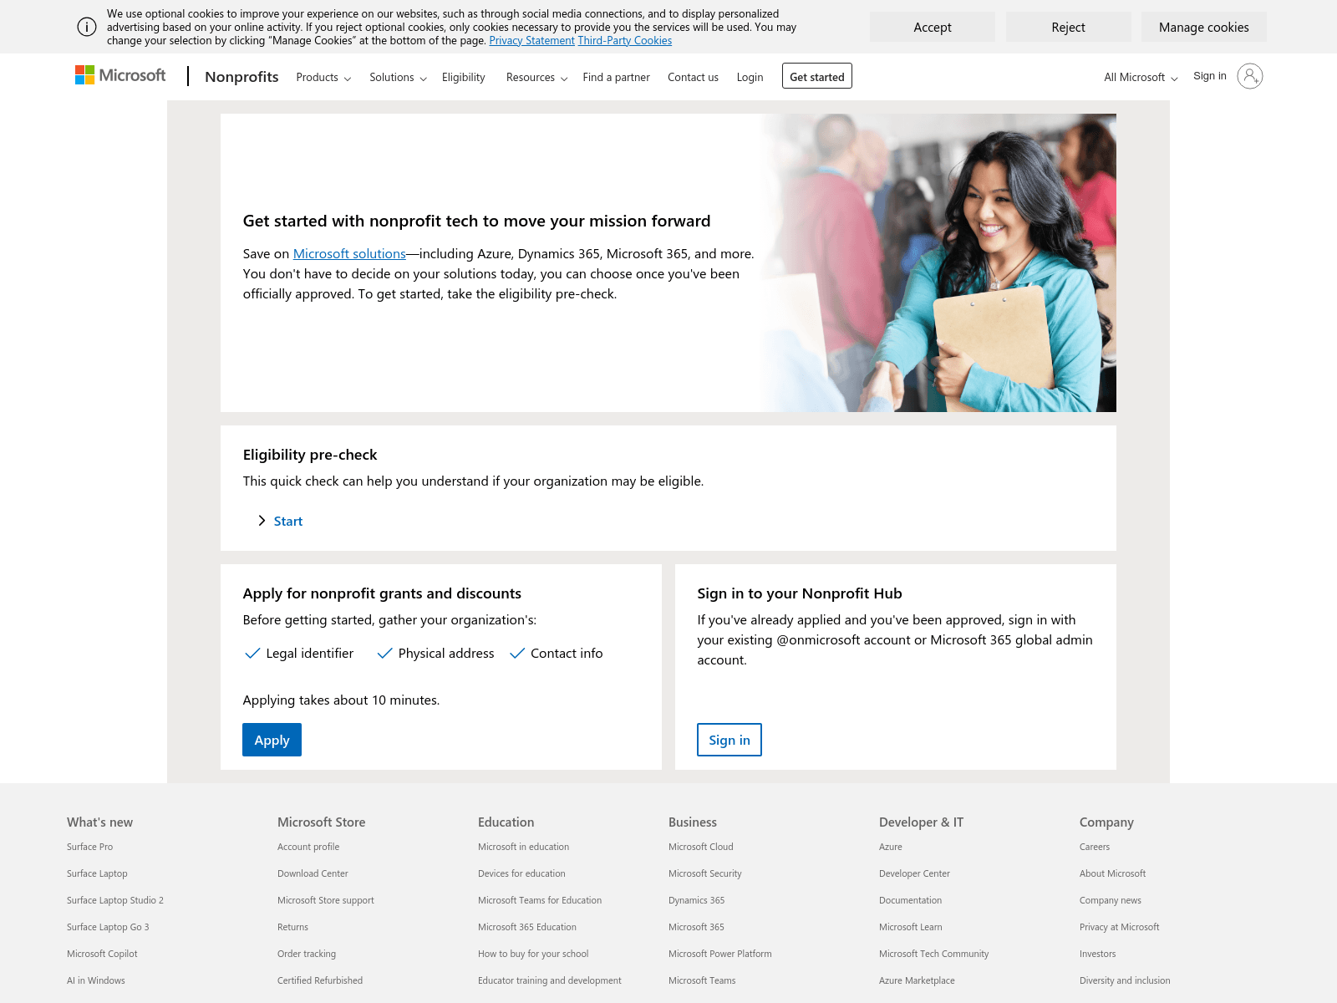Open Microsoft 365 link under Business
The height and width of the screenshot is (1003, 1337).
coord(696,927)
